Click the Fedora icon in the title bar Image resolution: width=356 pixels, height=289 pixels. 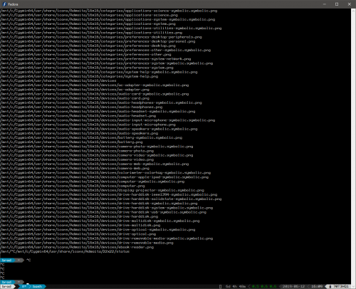pos(4,4)
